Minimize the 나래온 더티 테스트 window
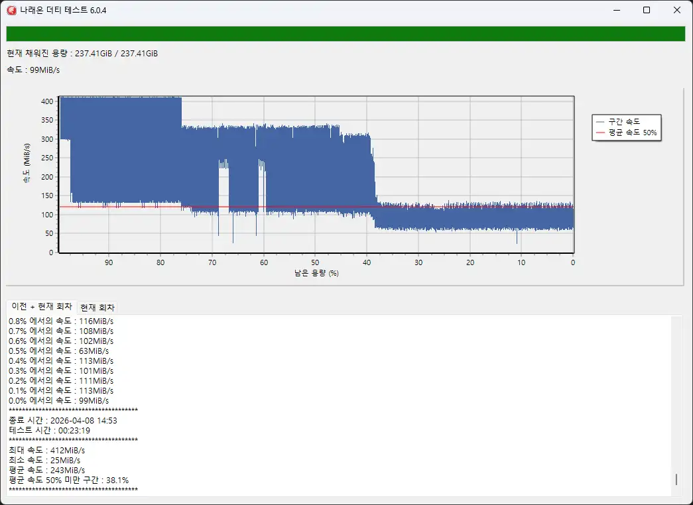Image resolution: width=693 pixels, height=505 pixels. pos(617,10)
